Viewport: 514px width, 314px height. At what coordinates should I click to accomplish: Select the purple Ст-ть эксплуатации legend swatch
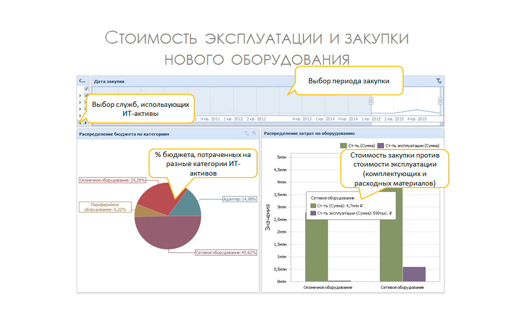coord(380,145)
